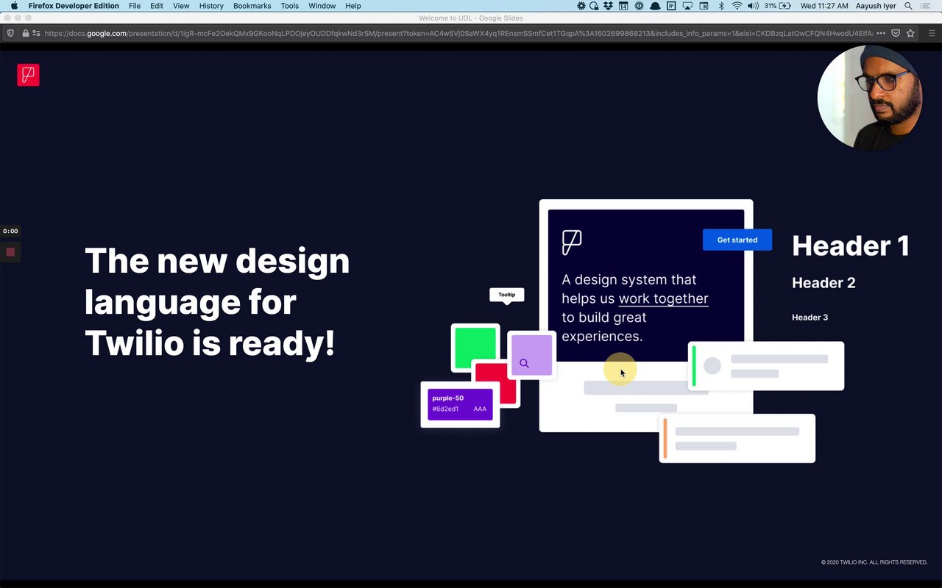Click the red stop recording button
Image resolution: width=942 pixels, height=588 pixels.
(10, 252)
